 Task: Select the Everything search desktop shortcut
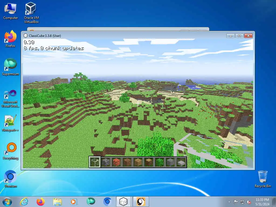click(11, 151)
